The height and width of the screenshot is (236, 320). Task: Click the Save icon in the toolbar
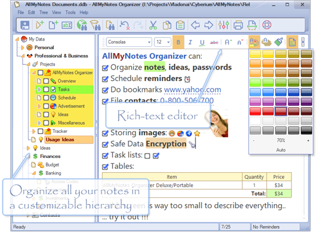point(25,25)
